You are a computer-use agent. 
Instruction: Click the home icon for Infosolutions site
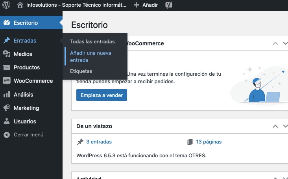coord(20,5)
